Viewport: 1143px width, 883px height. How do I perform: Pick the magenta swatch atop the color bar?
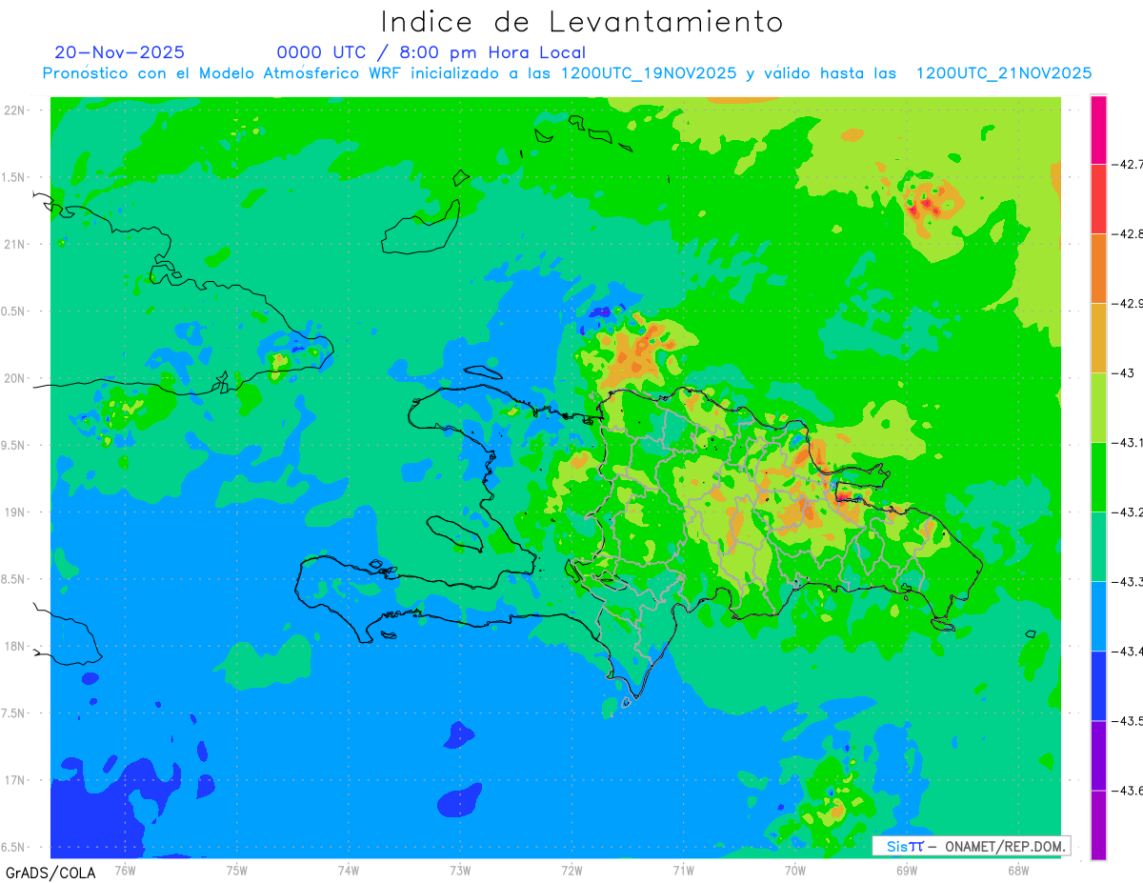coord(1098,130)
